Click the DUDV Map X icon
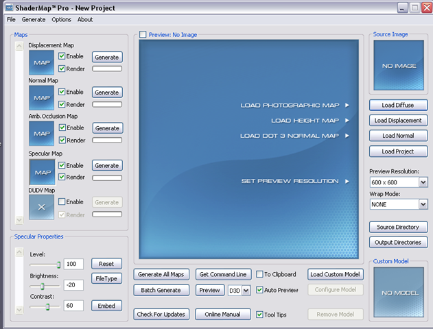The width and height of the screenshot is (433, 329). coord(42,206)
